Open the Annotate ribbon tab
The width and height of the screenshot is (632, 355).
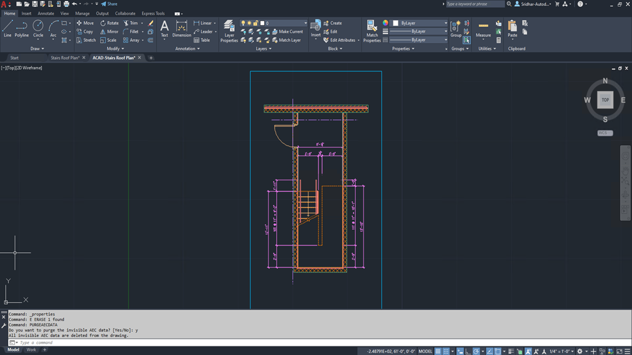point(45,13)
